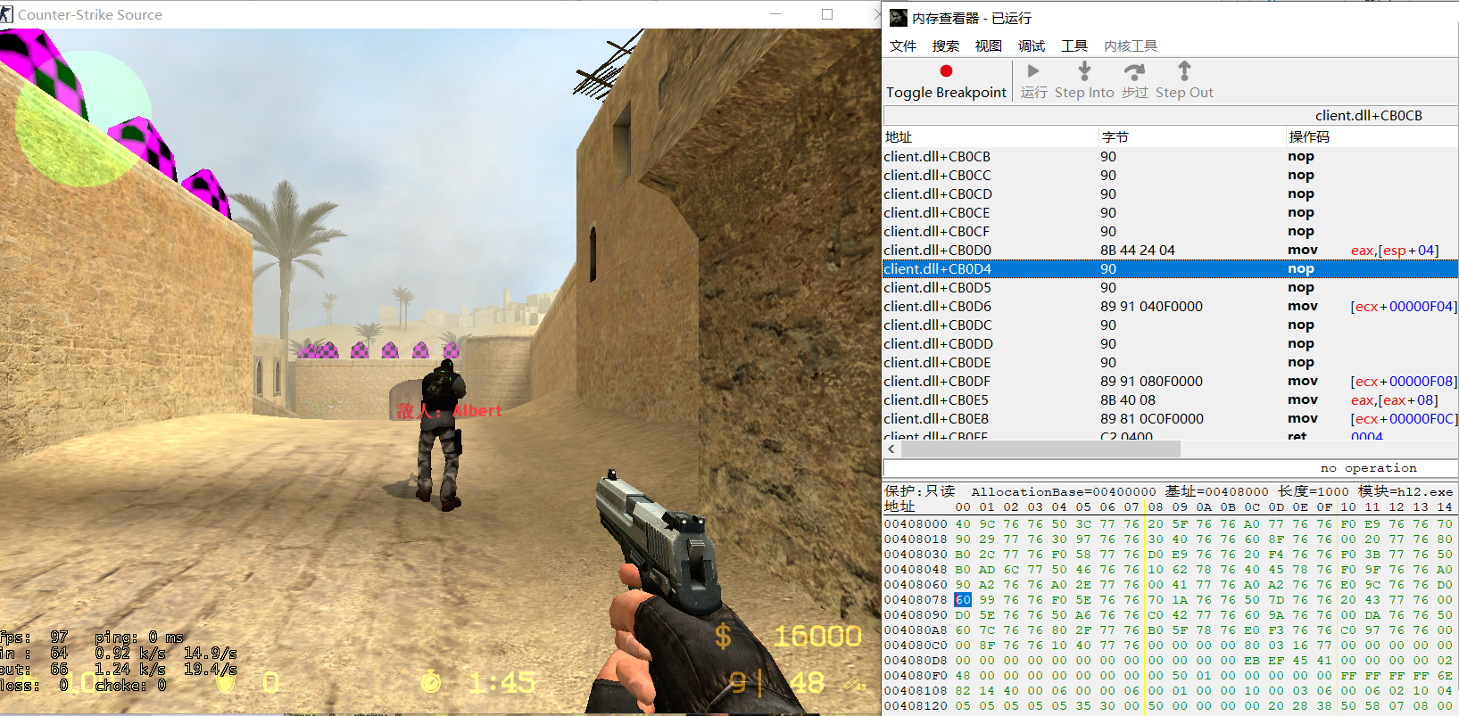
Task: Click the 字节 column header
Action: (x=1115, y=137)
